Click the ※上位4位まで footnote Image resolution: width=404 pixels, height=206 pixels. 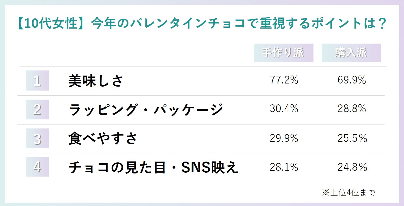(348, 193)
